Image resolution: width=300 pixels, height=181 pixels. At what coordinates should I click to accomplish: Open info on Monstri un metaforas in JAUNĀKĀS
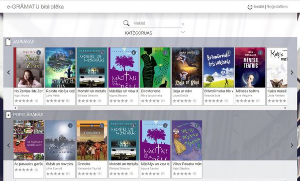[102, 52]
